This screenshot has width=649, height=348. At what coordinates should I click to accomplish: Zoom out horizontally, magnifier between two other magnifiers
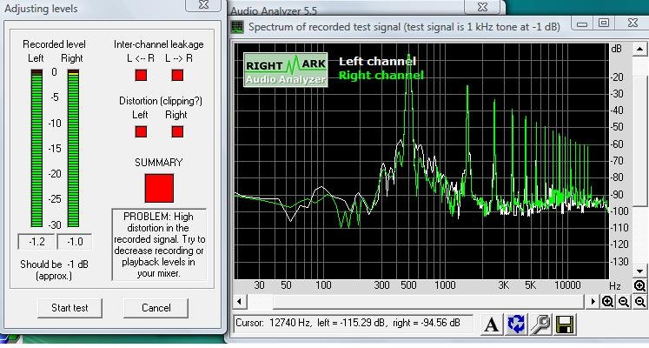click(624, 302)
